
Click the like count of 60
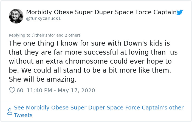tap(20, 90)
